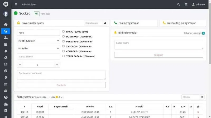Check the ZAGOROD option

[x=63, y=46]
